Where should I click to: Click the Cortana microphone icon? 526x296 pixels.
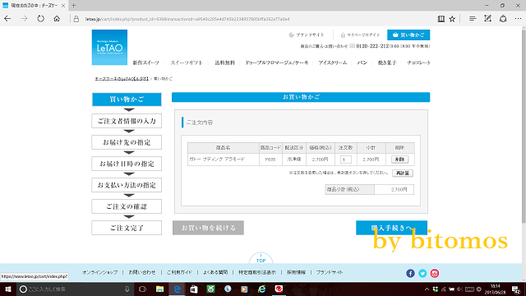coord(127,289)
